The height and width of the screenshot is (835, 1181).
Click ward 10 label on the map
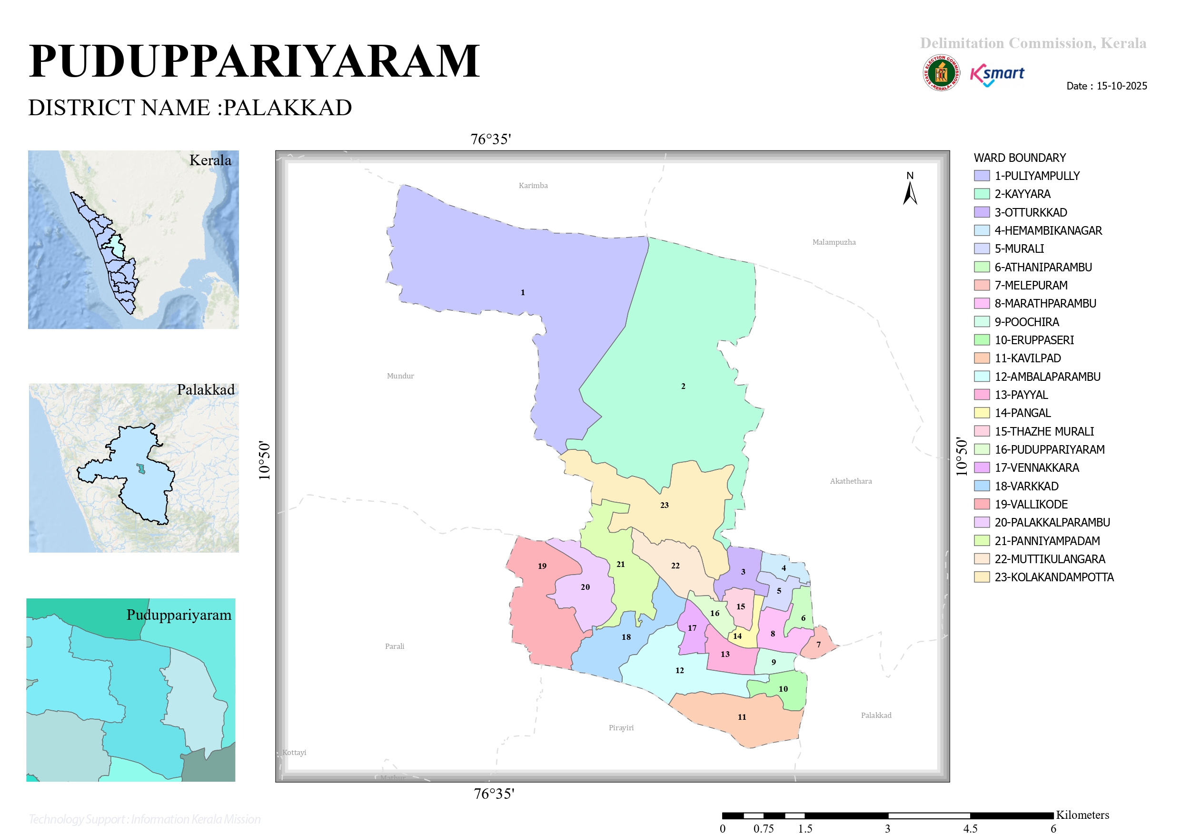[x=783, y=689]
